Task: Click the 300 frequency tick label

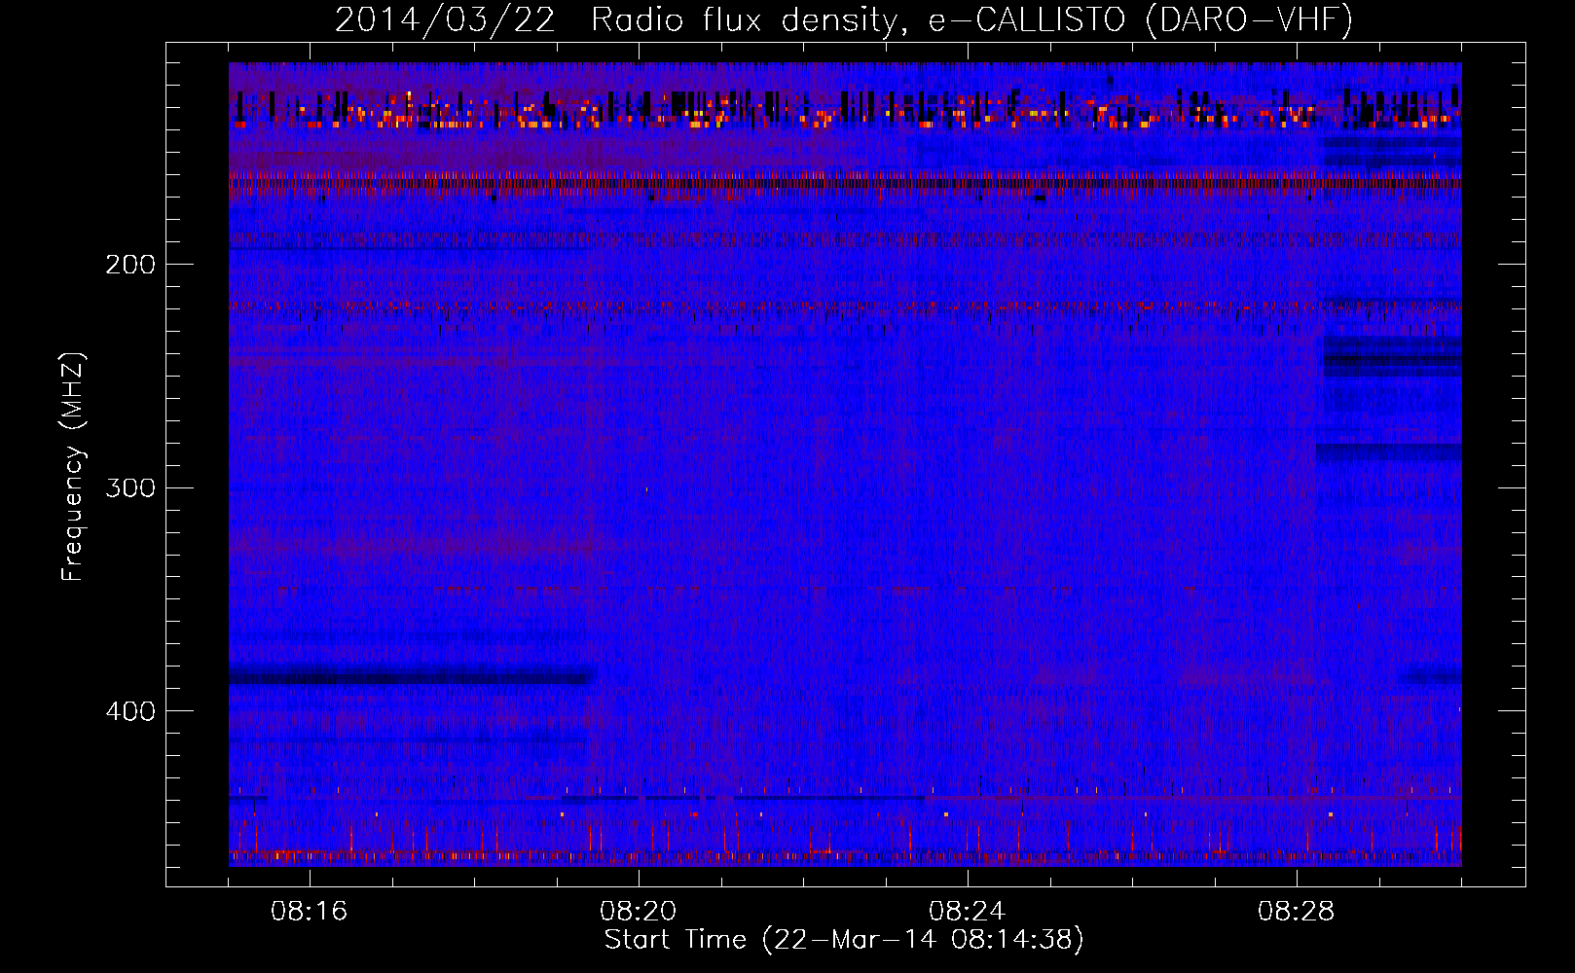Action: pos(130,487)
